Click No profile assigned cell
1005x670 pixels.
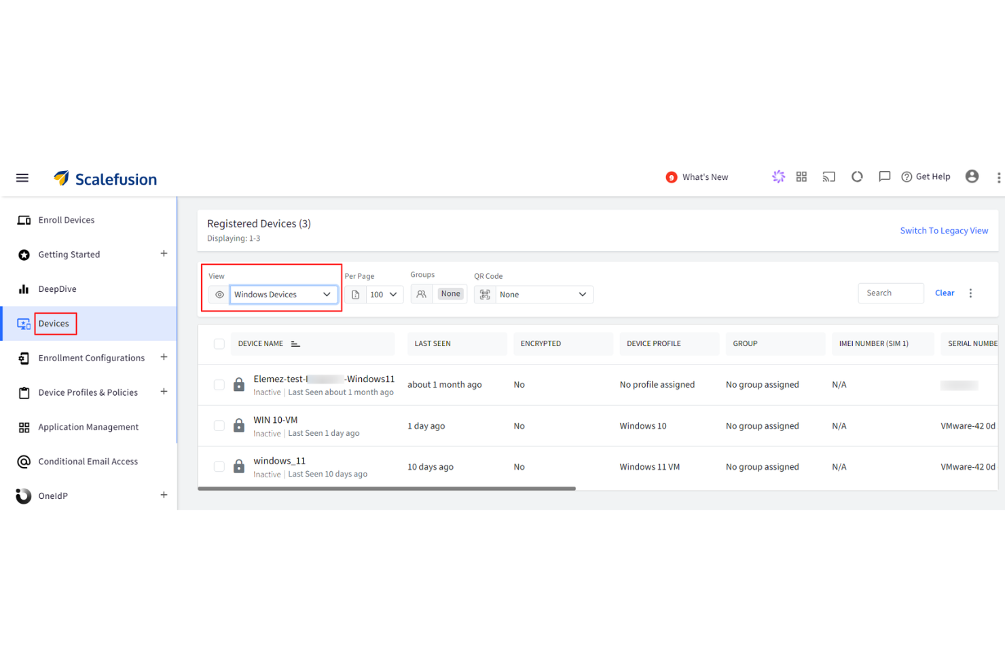point(657,385)
